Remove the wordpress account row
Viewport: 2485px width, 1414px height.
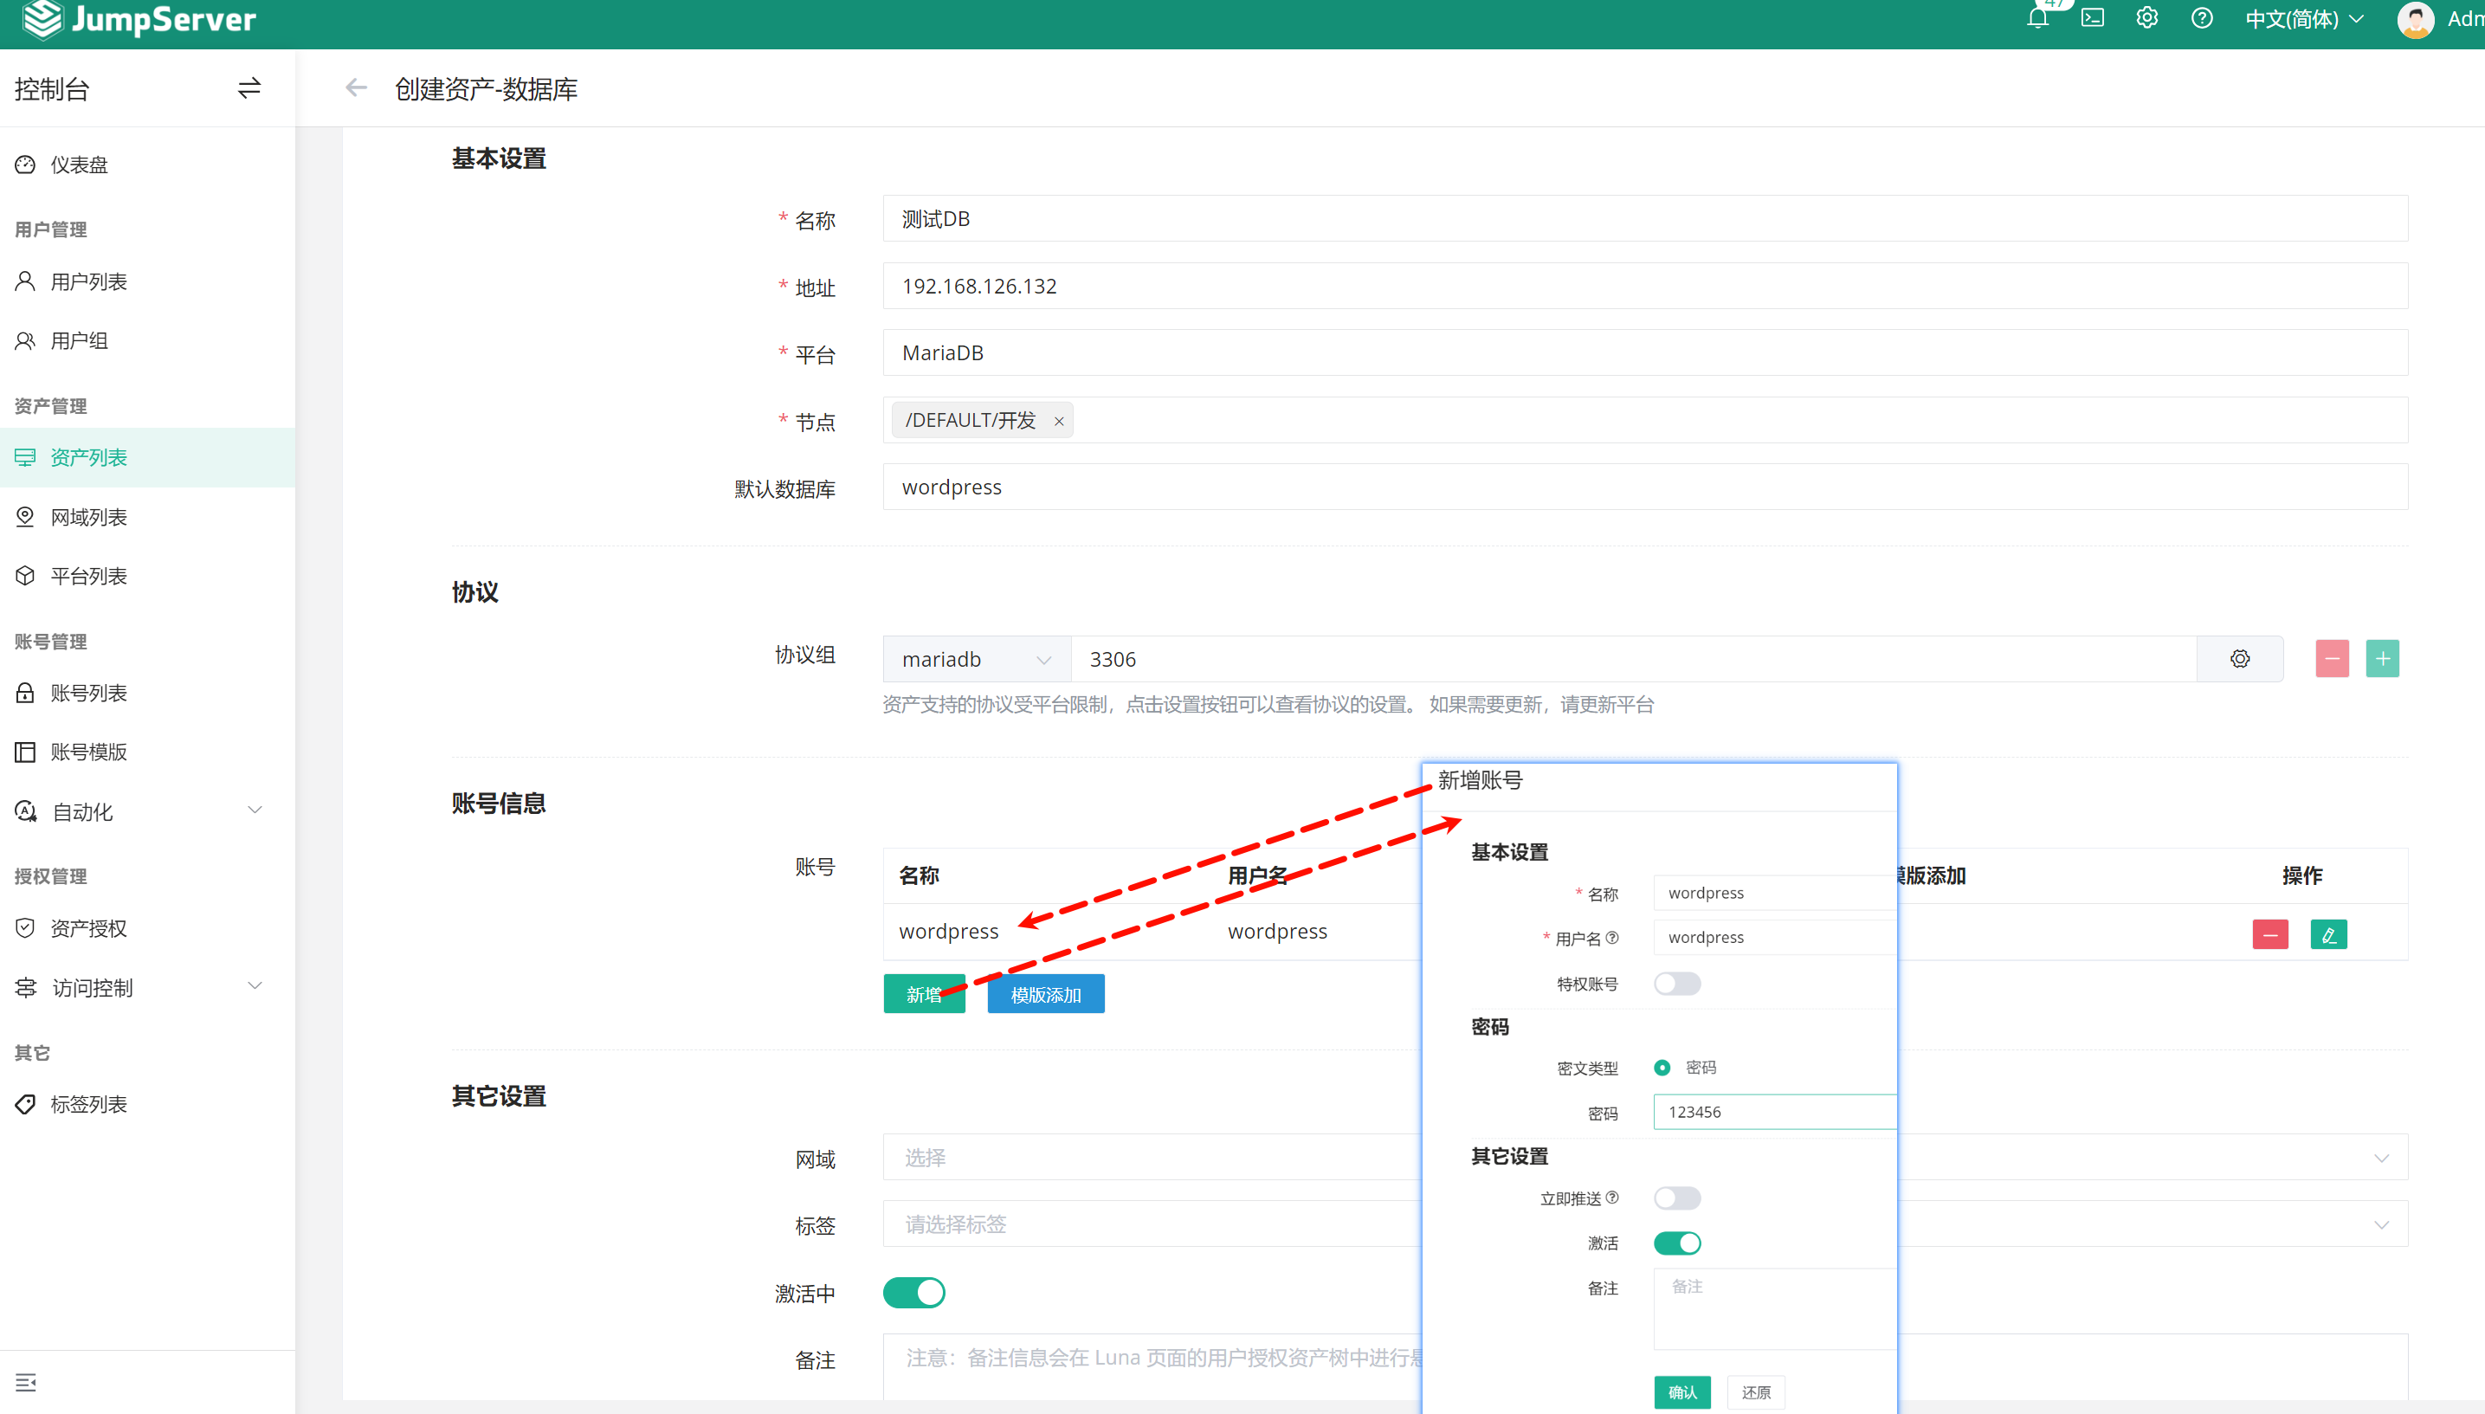click(2269, 934)
